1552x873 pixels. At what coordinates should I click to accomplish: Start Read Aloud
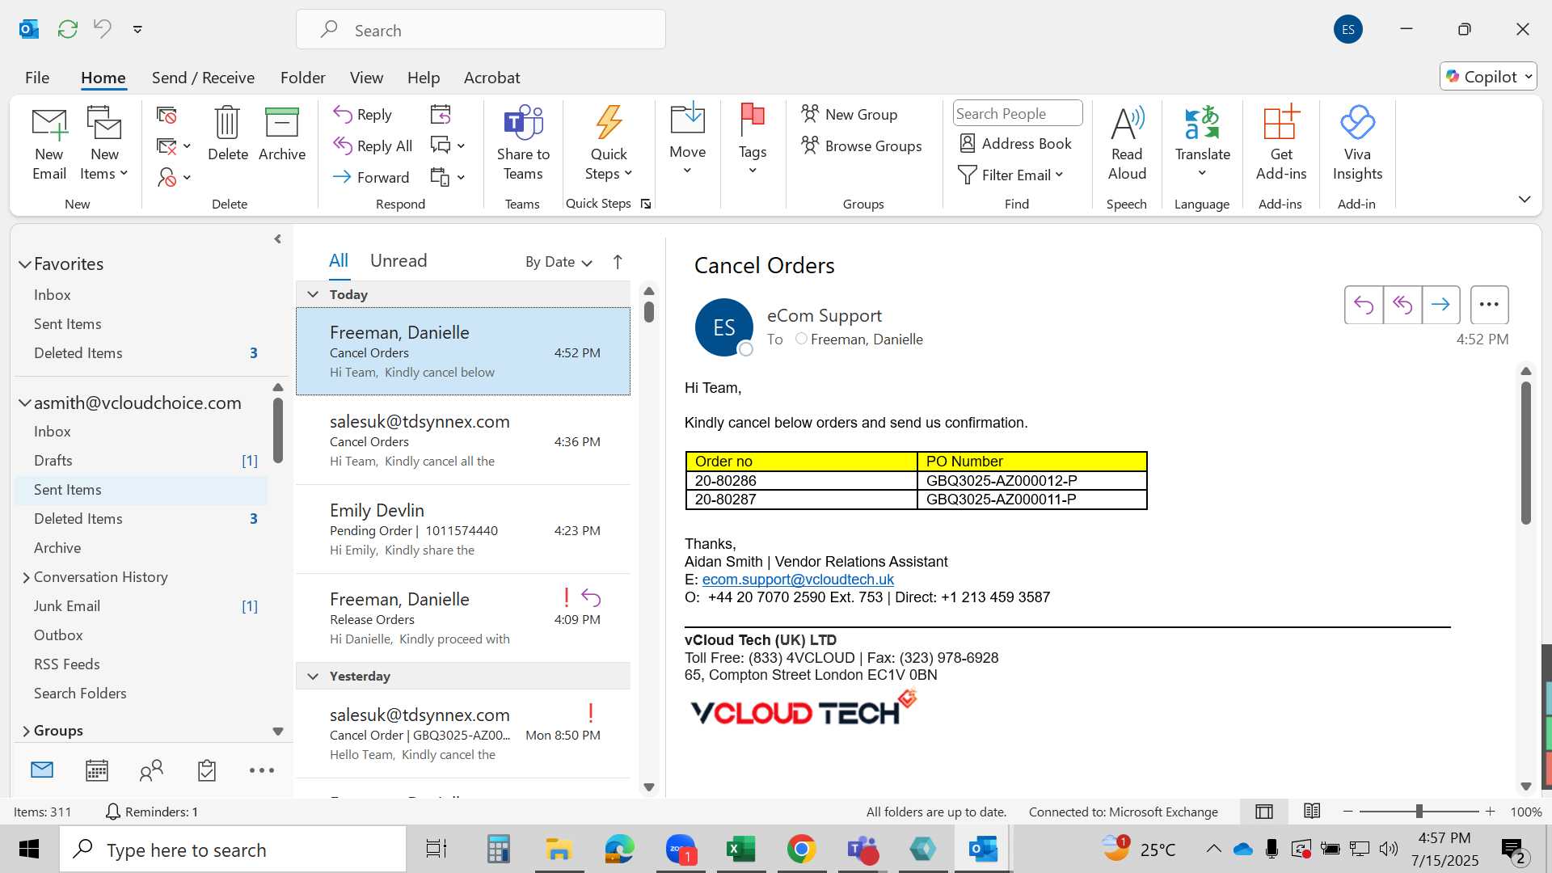(x=1127, y=144)
